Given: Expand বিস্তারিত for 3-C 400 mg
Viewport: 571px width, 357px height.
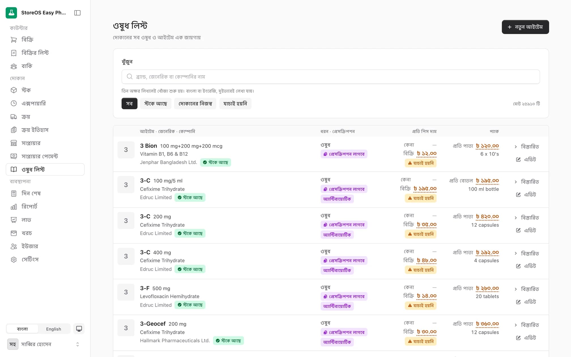Looking at the screenshot, I should [527, 253].
